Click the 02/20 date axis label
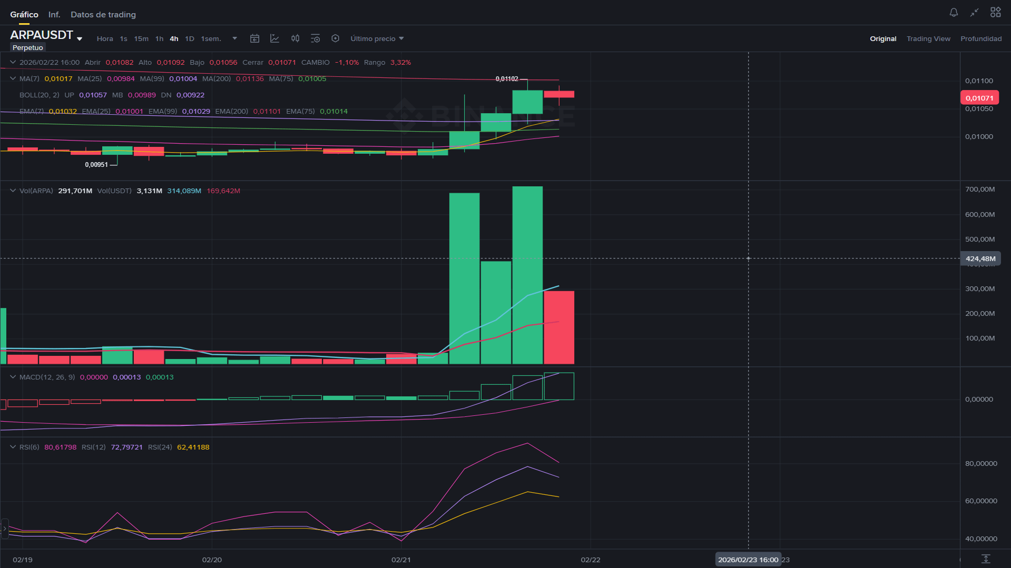 [212, 560]
